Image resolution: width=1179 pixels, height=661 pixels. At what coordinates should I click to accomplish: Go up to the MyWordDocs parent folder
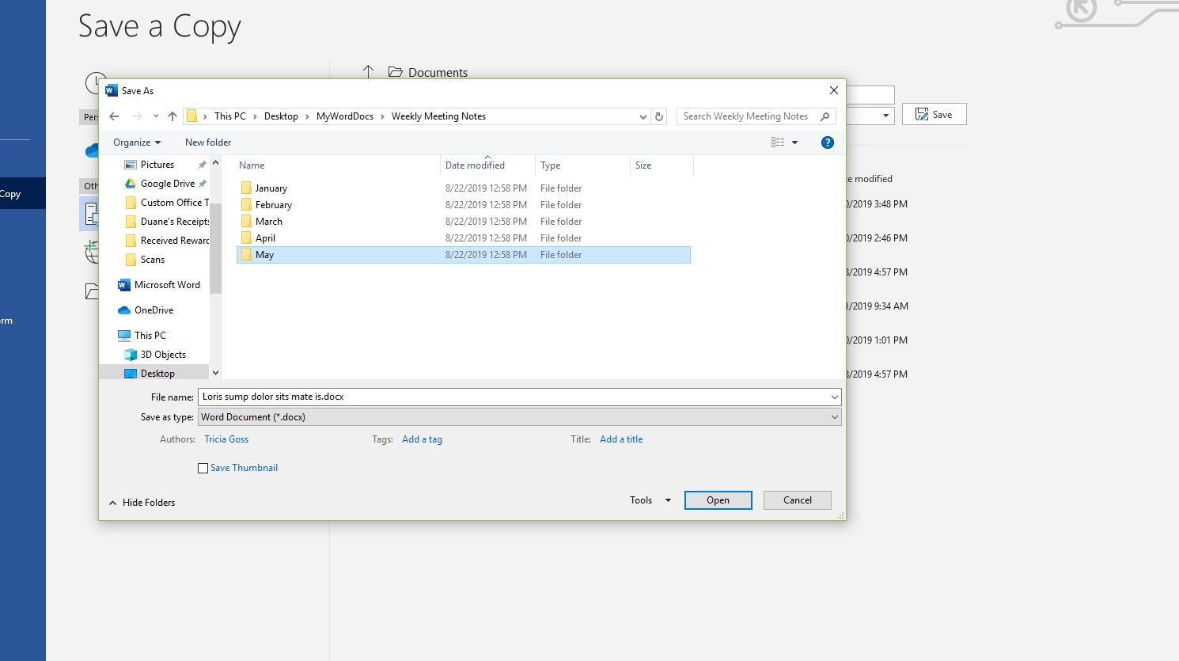172,116
